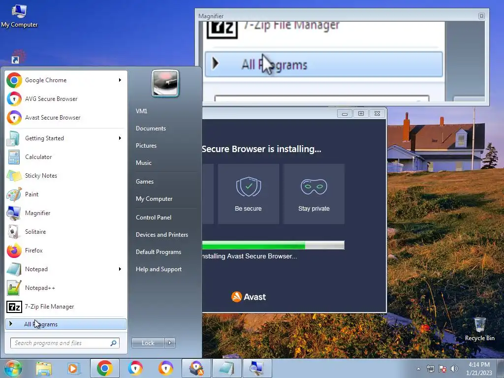This screenshot has width=504, height=378.
Task: Click the Stay private card in Avast installer
Action: point(314,194)
